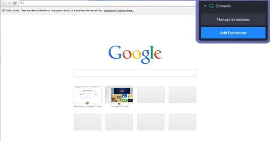Focus the browser address bar field
This screenshot has width=270, height=141.
click(x=108, y=3)
